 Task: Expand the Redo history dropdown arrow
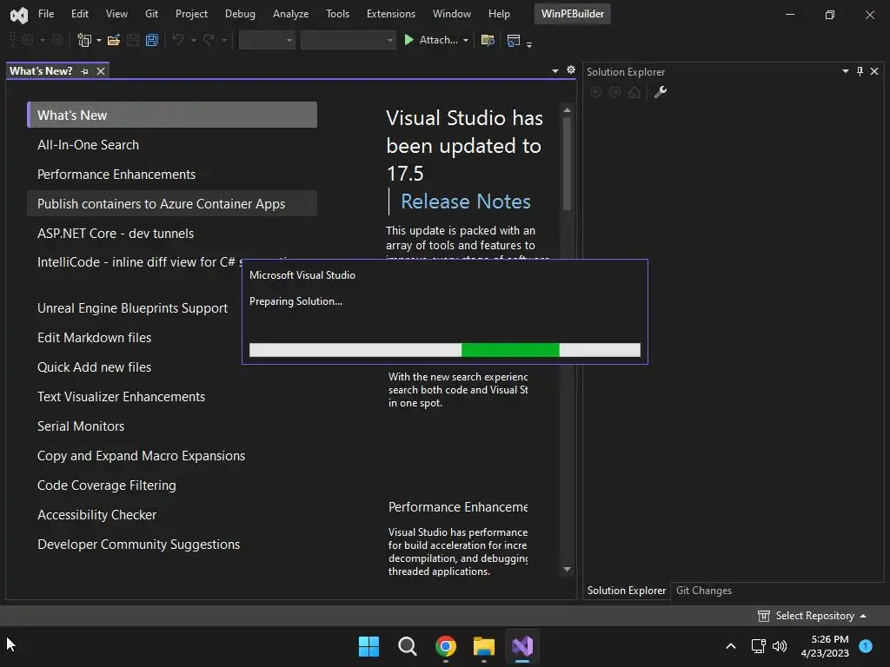(x=224, y=40)
